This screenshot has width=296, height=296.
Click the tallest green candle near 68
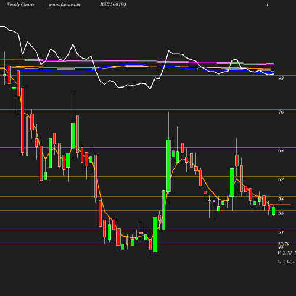coord(169,166)
